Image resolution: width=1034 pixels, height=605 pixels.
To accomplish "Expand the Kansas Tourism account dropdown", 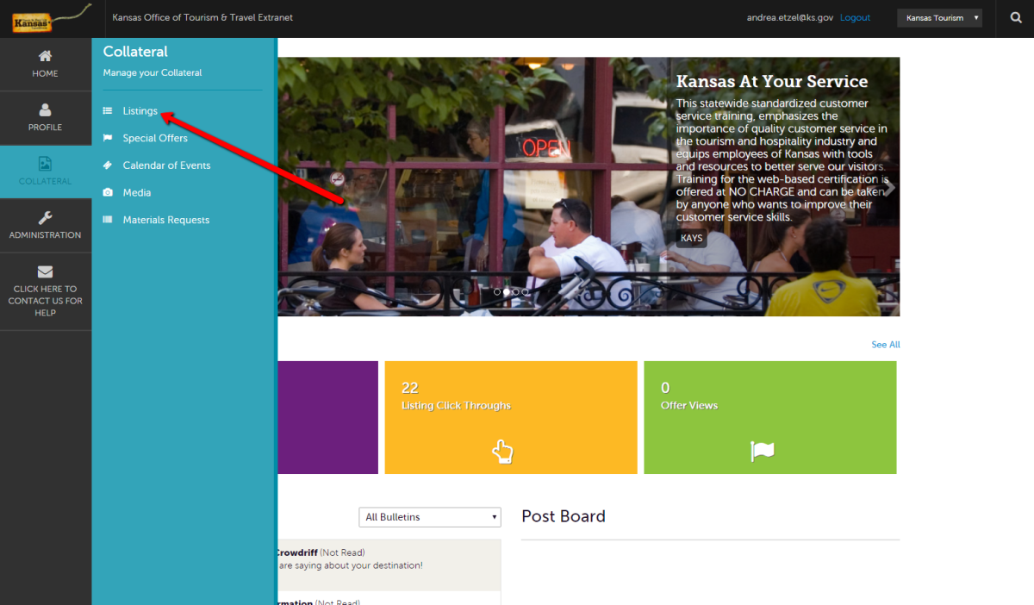I will click(x=940, y=18).
